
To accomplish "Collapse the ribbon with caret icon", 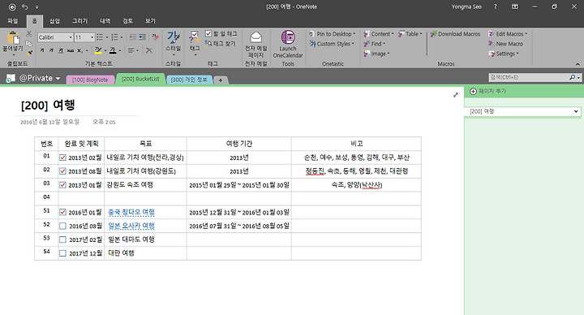I will (578, 64).
